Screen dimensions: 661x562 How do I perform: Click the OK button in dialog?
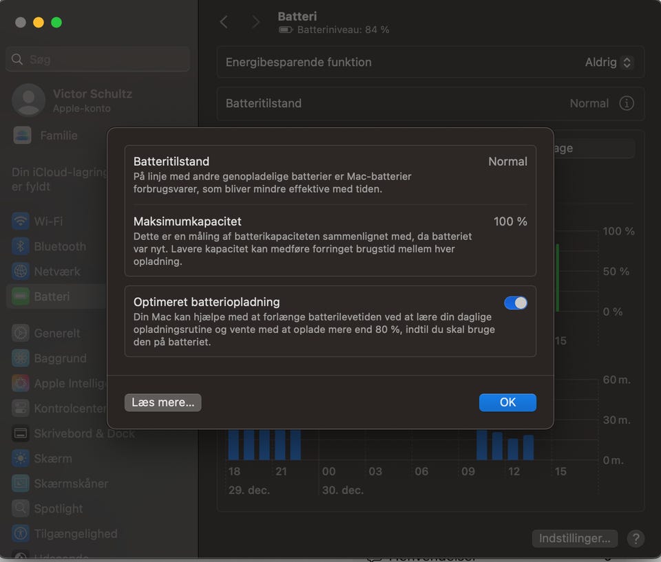[x=507, y=402]
